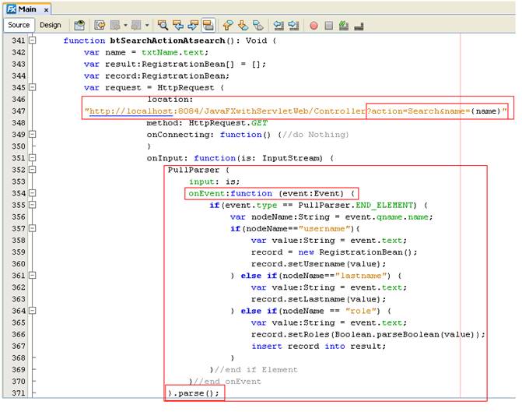Click 'txtName.text' on line 342
Image resolution: width=522 pixels, height=412 pixels.
point(175,52)
